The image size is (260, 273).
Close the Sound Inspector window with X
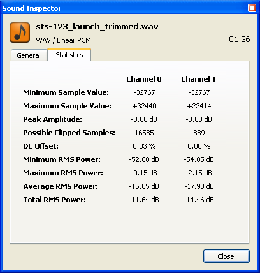click(252, 8)
